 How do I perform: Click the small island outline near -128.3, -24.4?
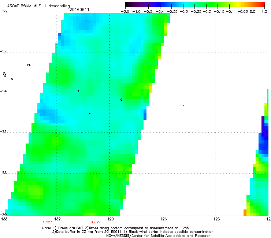121,99
